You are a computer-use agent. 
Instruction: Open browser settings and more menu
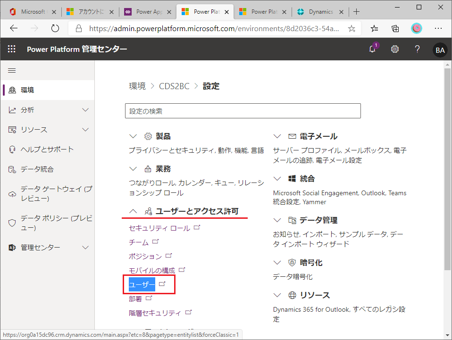click(x=438, y=28)
